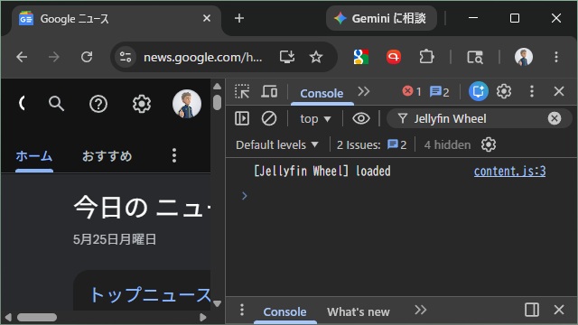Search Google News with magnifier icon

[x=56, y=104]
